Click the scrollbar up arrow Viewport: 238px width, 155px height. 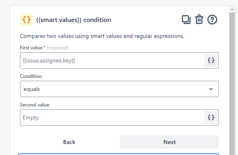[x=232, y=9]
